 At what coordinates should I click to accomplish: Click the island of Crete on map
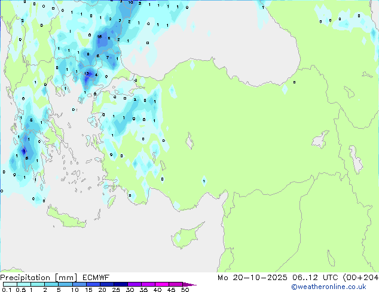[x=66, y=218]
